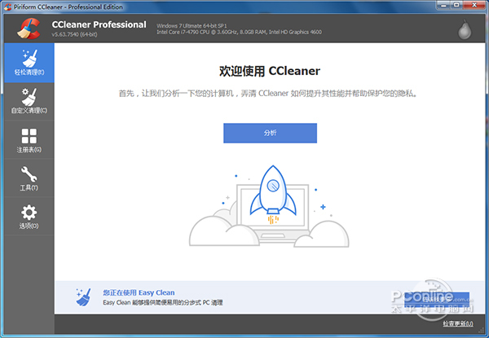Maximize the CCleaner window
Viewport: 489px width, 338px height.
(457, 5)
